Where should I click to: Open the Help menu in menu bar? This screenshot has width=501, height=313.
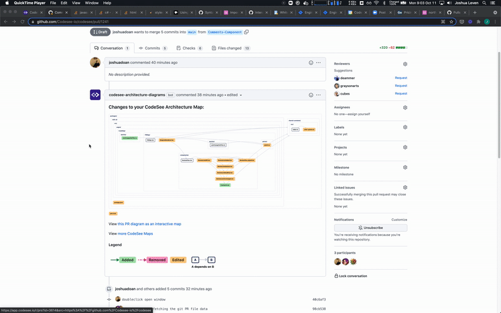(x=107, y=3)
